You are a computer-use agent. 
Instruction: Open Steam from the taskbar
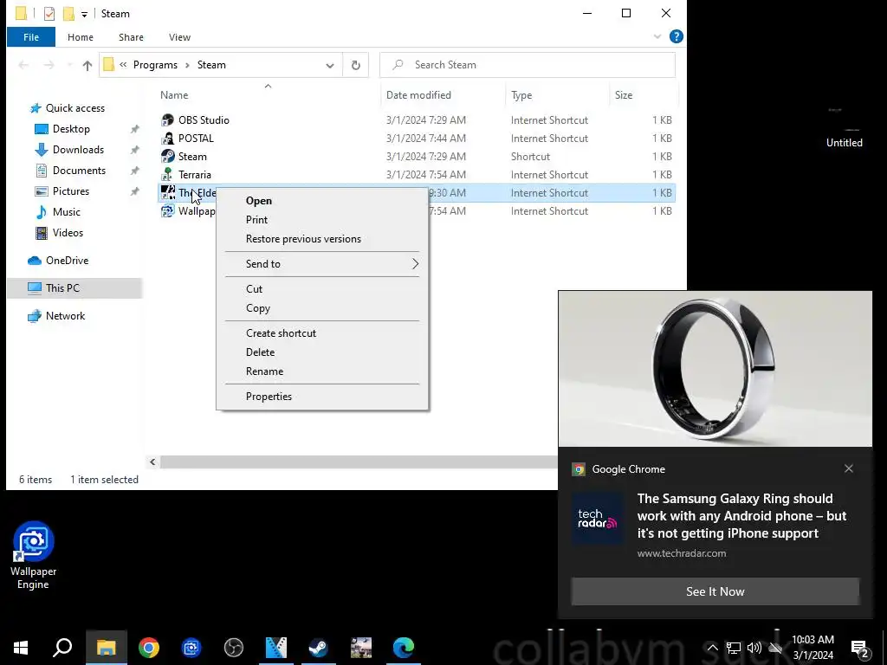pyautogui.click(x=319, y=648)
